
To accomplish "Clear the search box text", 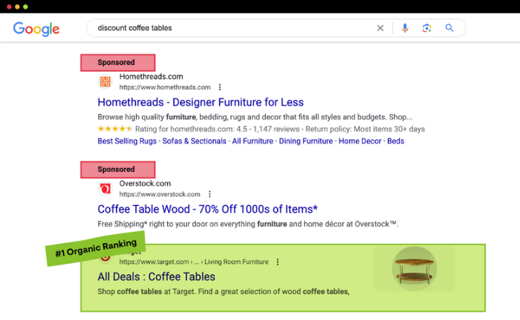I will point(380,28).
